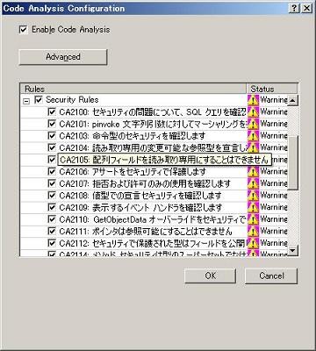The width and height of the screenshot is (316, 351).
Task: Click the warning icon for CA2111
Action: click(x=253, y=232)
